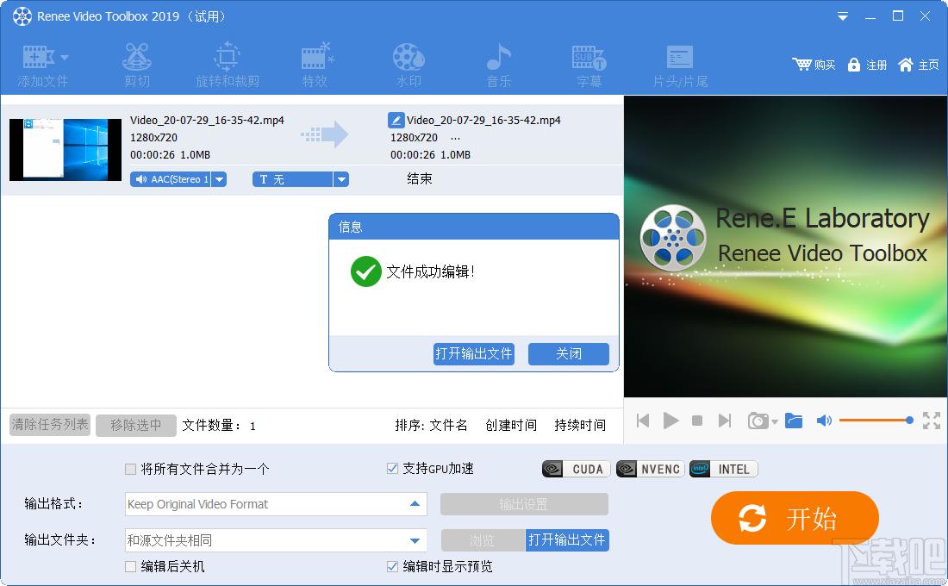Open the title bar dropdown menu arrow

(x=843, y=17)
